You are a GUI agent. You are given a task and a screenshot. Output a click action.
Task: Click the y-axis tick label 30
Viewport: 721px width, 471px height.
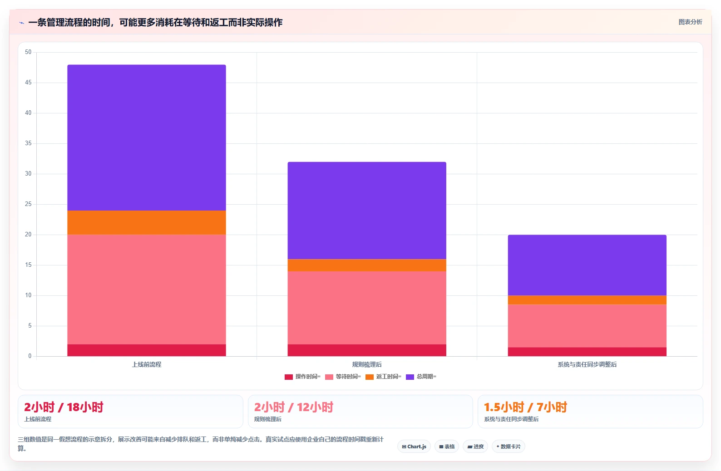tap(28, 174)
